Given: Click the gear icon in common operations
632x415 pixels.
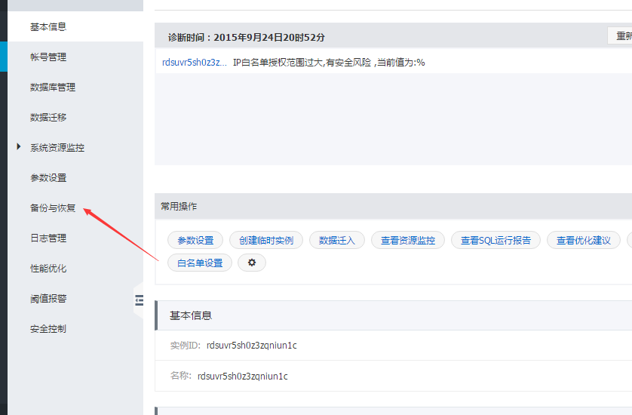Looking at the screenshot, I should (251, 263).
